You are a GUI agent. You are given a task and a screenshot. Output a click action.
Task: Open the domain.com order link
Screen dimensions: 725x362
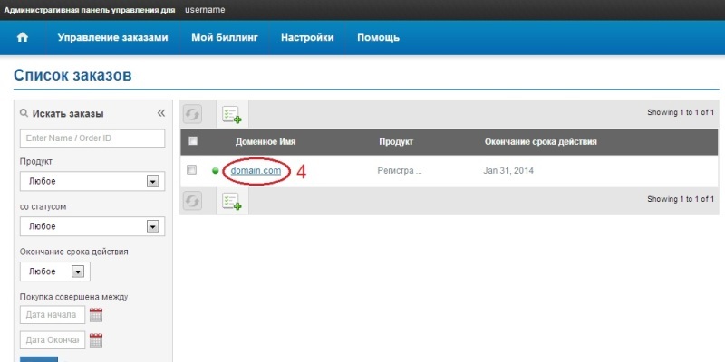coord(256,170)
